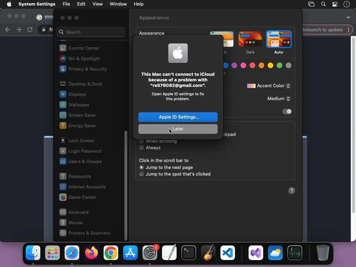Select the Auto appearance thumbnail
The image size is (356, 267).
278,39
